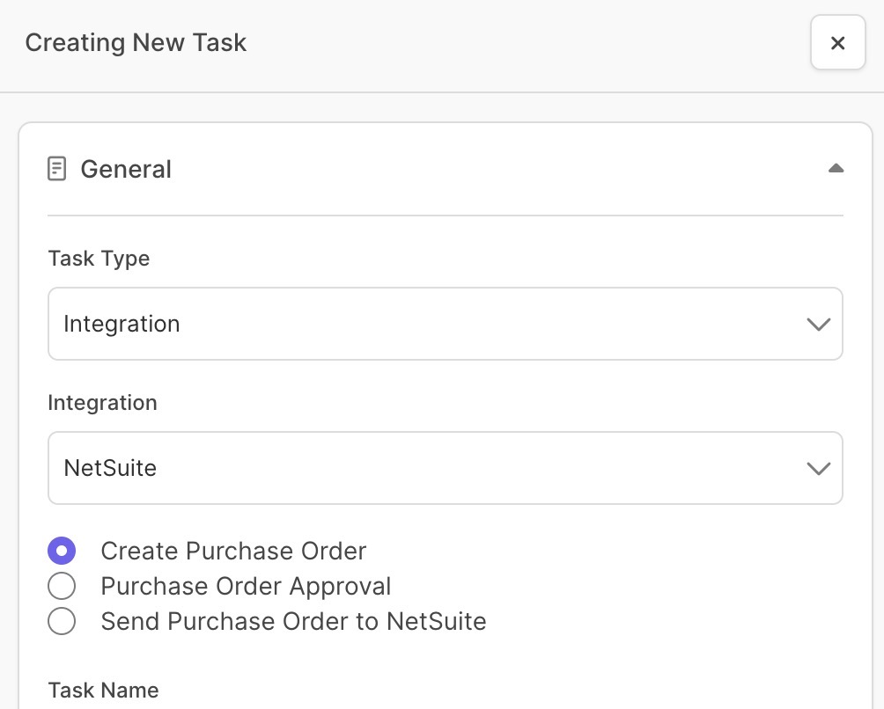Click Send Purchase Order to NetSuite label
Screen dimensions: 884x709
[x=293, y=622]
